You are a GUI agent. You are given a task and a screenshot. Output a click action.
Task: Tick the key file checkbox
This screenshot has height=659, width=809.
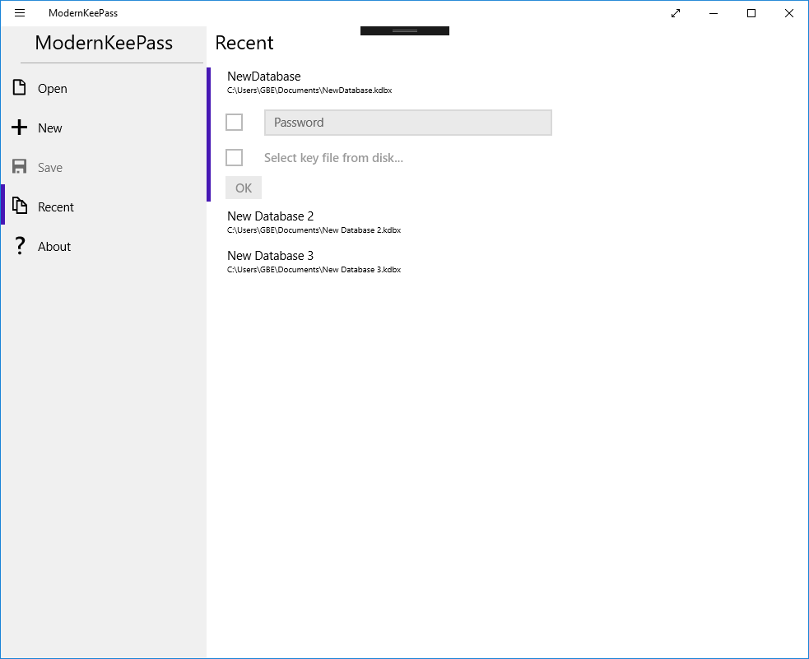[235, 157]
